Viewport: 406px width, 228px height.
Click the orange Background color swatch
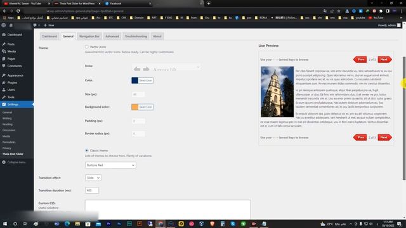(135, 107)
